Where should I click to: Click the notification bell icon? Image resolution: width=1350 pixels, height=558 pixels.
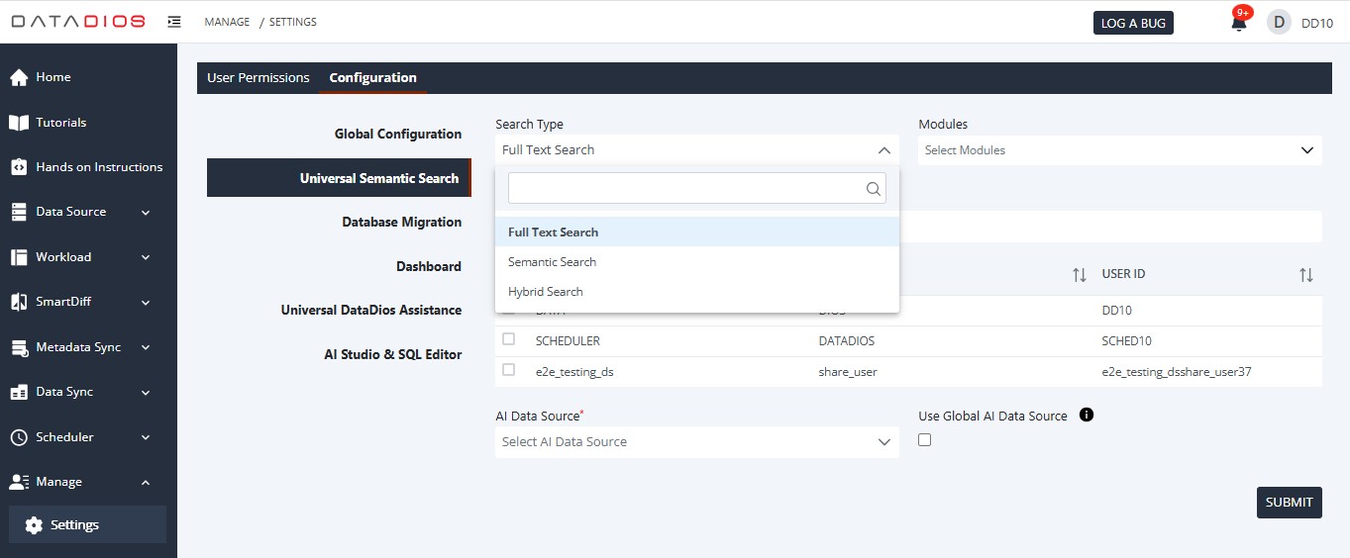point(1238,23)
